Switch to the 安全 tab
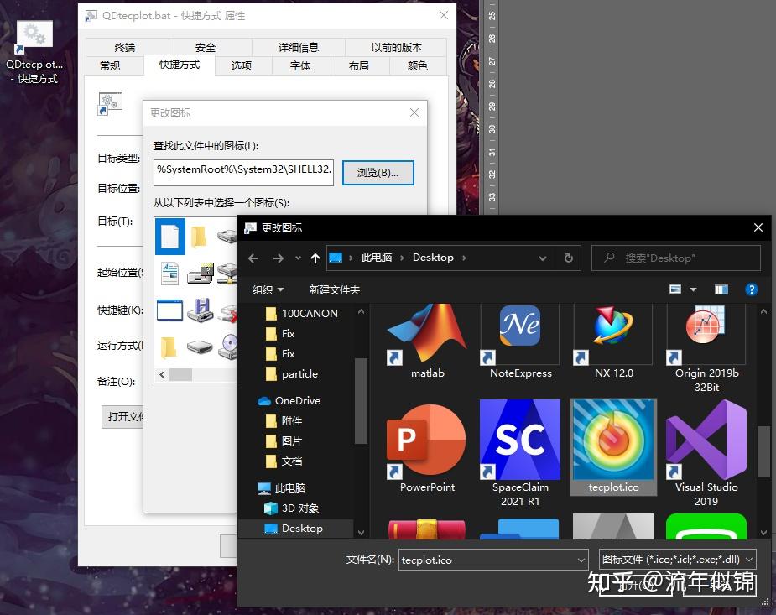The width and height of the screenshot is (776, 615). (204, 47)
